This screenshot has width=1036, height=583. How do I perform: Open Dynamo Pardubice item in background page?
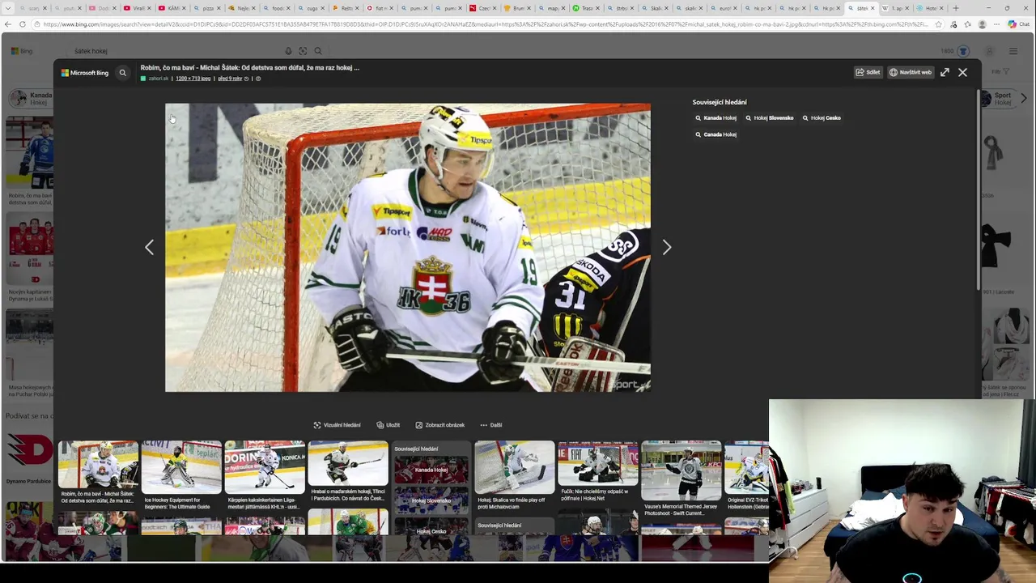click(29, 457)
